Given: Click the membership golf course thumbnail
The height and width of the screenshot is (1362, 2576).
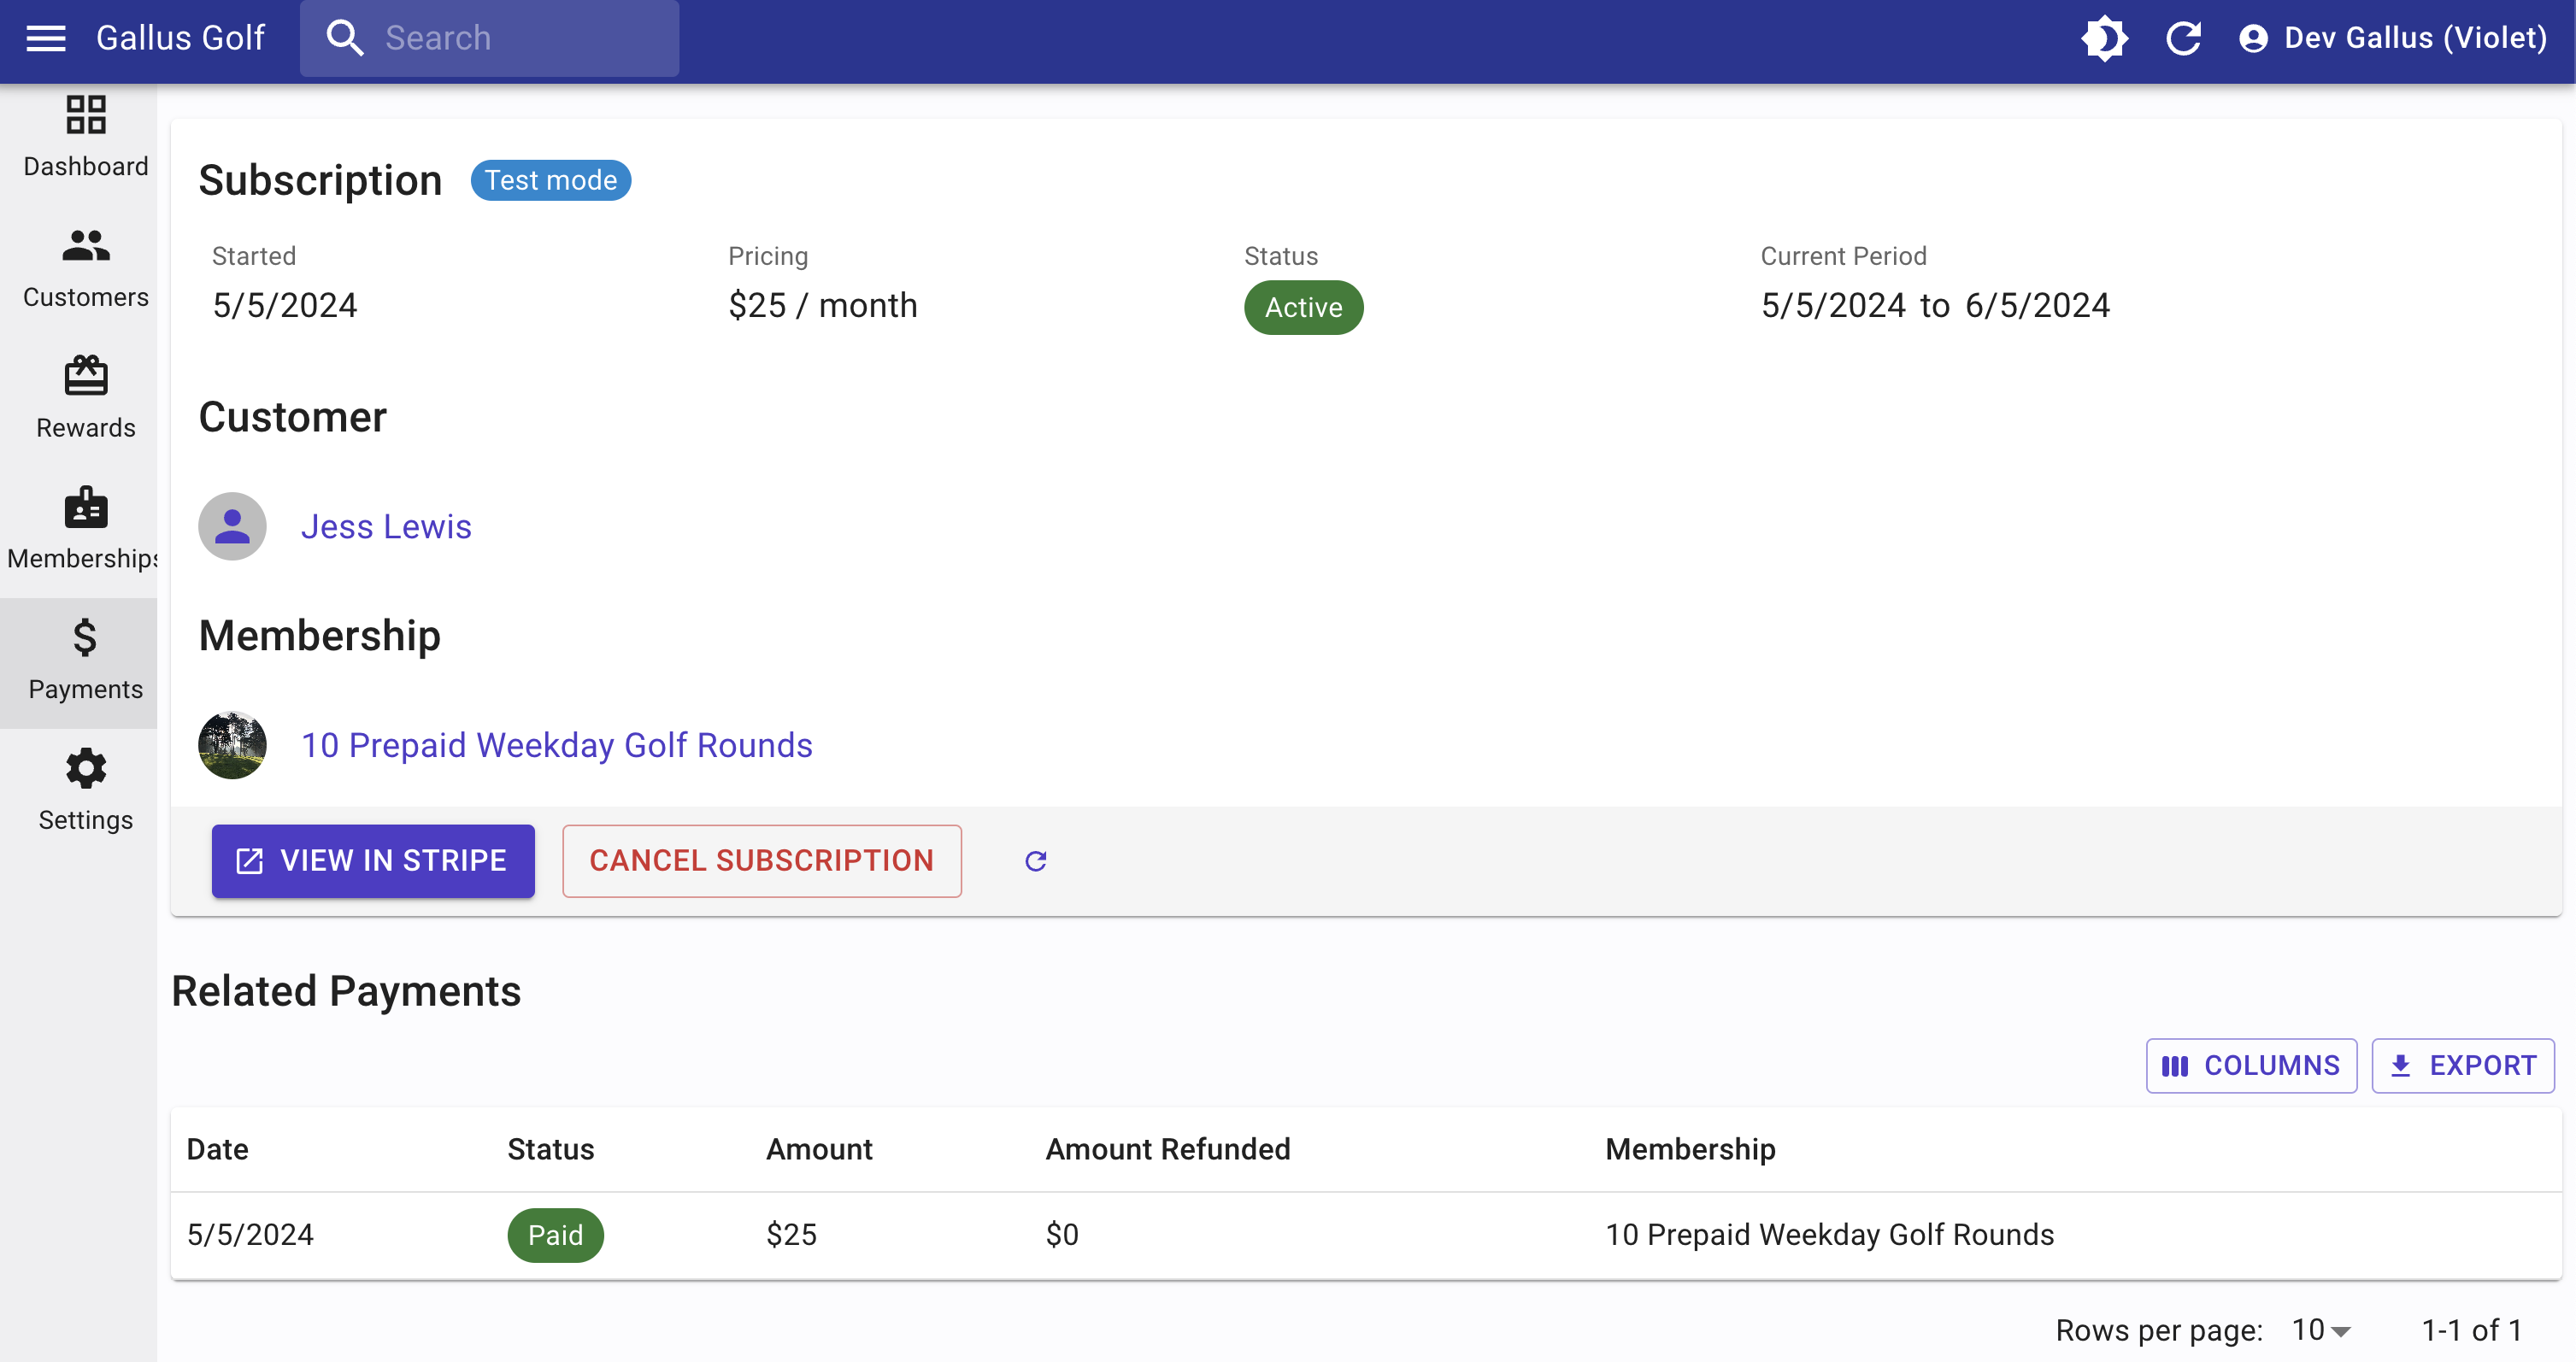Looking at the screenshot, I should (x=232, y=745).
